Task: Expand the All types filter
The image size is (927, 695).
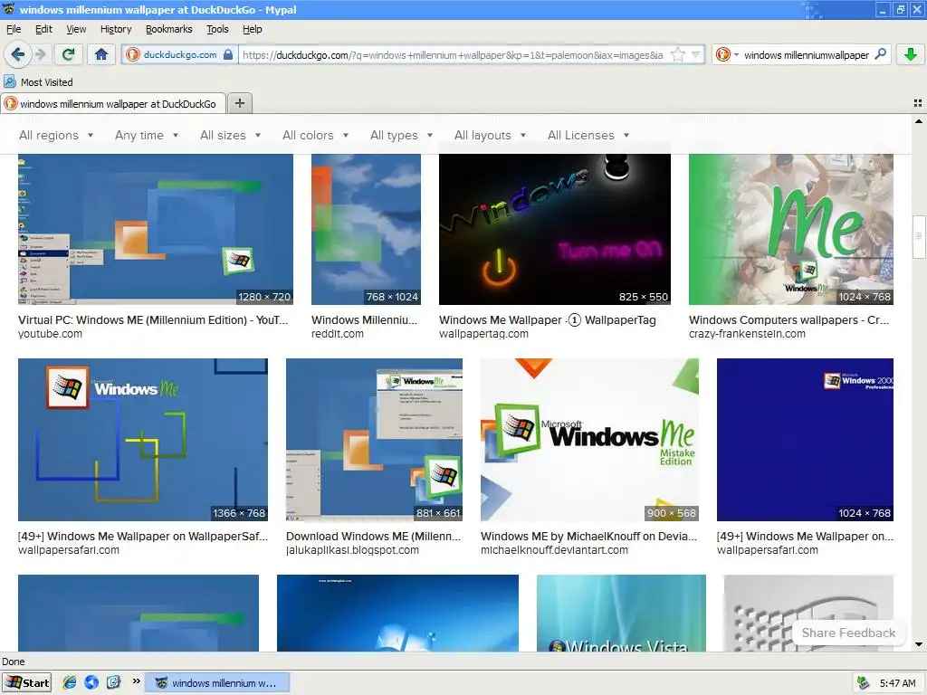Action: (x=401, y=136)
